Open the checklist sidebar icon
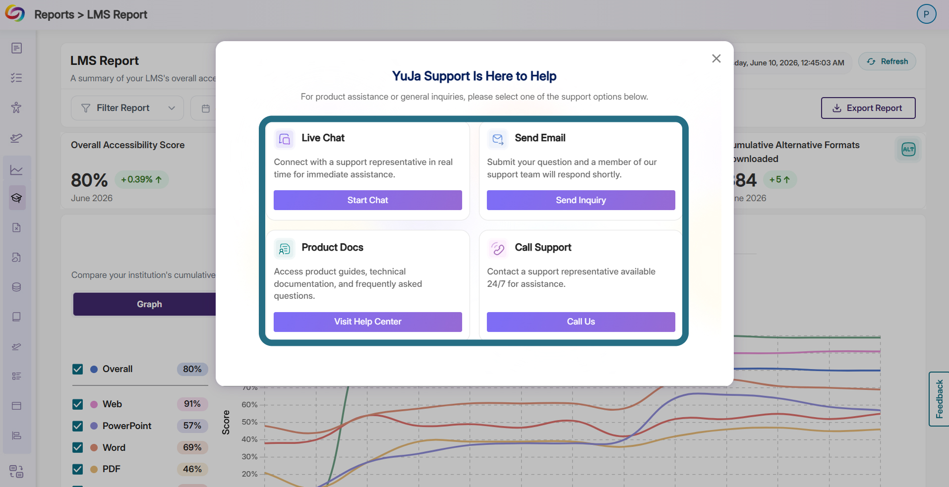 pos(16,78)
